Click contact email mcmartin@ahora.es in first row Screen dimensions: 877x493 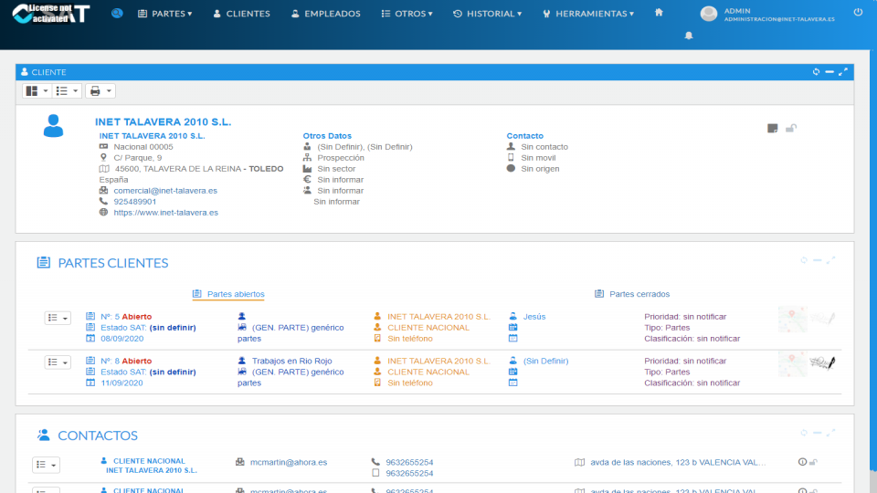point(289,462)
